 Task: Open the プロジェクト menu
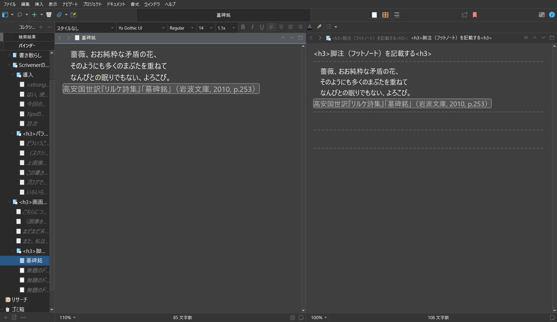[x=92, y=4]
